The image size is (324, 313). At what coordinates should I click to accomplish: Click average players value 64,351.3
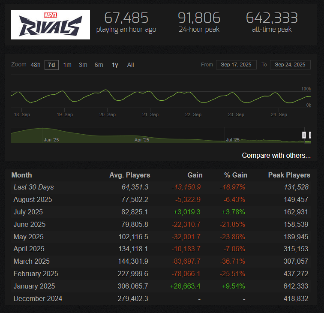tap(135, 187)
